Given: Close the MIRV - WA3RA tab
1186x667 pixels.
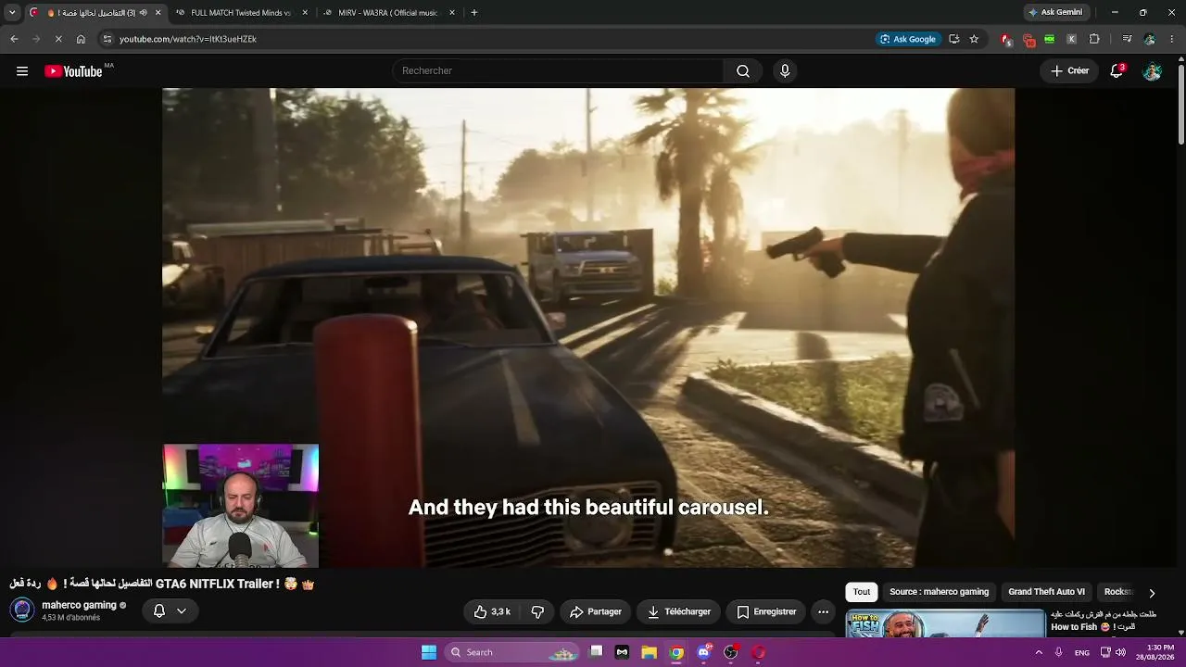Looking at the screenshot, I should click(x=452, y=13).
